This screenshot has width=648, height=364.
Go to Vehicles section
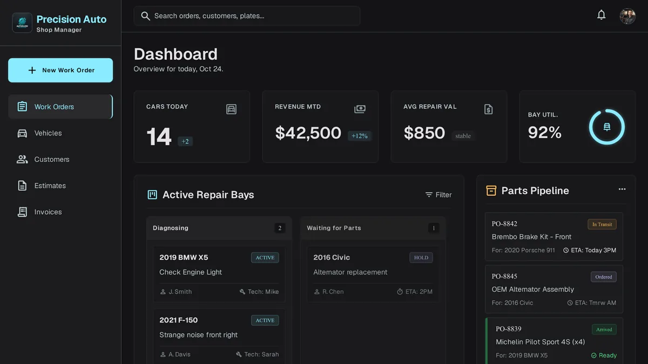point(60,133)
